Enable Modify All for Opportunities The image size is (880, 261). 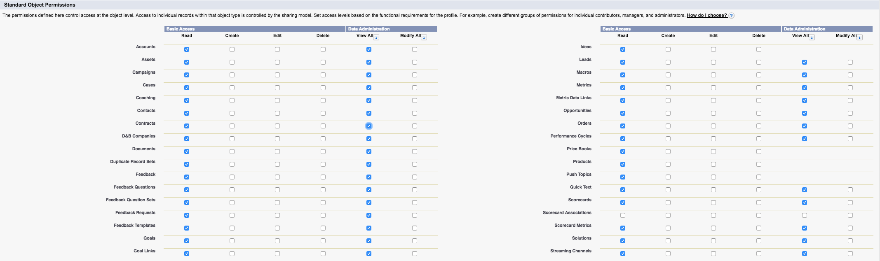click(x=850, y=113)
